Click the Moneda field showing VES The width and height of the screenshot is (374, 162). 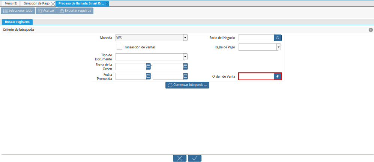tap(149, 38)
